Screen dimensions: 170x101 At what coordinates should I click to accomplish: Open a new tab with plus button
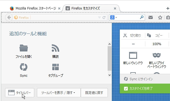(168, 8)
